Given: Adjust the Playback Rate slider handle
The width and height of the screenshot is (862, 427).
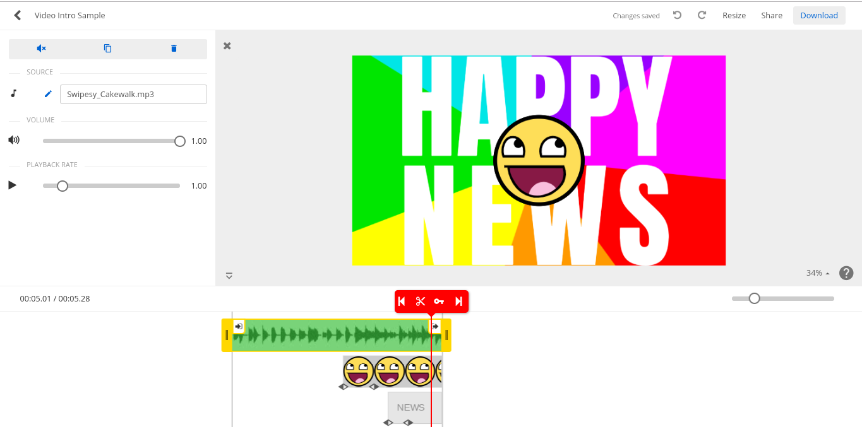Looking at the screenshot, I should point(63,185).
